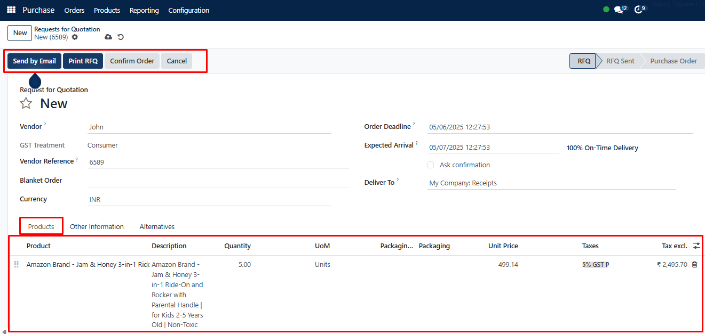This screenshot has height=334, width=705.
Task: Click the Confirm Order button
Action: [132, 61]
